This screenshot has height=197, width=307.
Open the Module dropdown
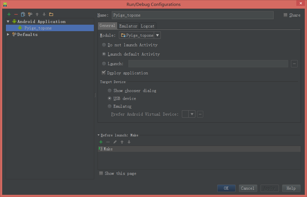coord(157,35)
